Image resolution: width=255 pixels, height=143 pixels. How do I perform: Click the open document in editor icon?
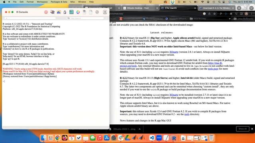(x=84, y=12)
